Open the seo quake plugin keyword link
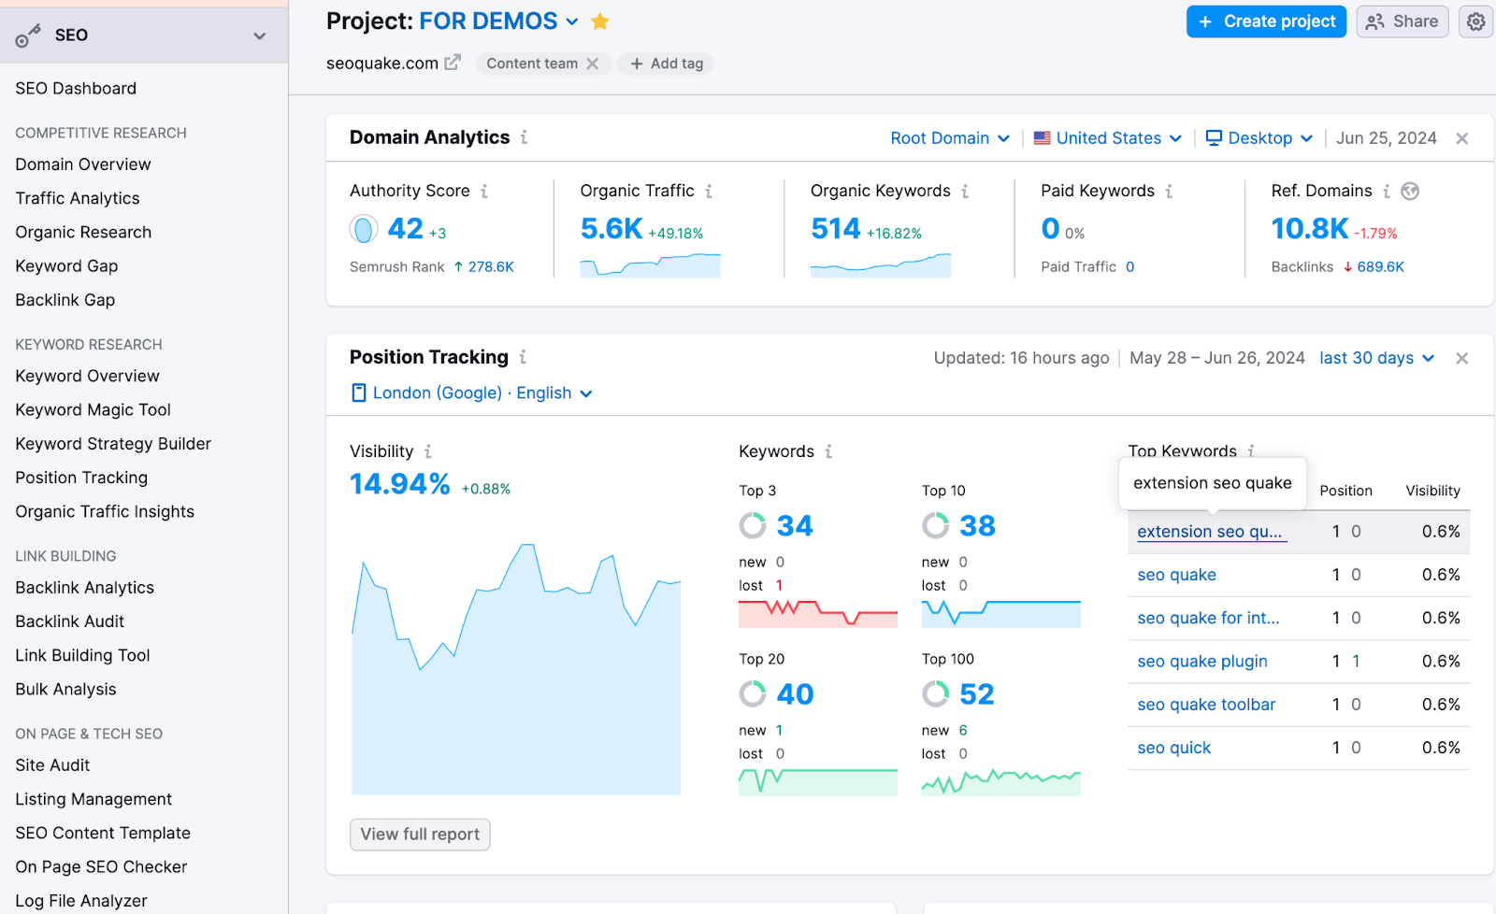 [x=1201, y=661]
